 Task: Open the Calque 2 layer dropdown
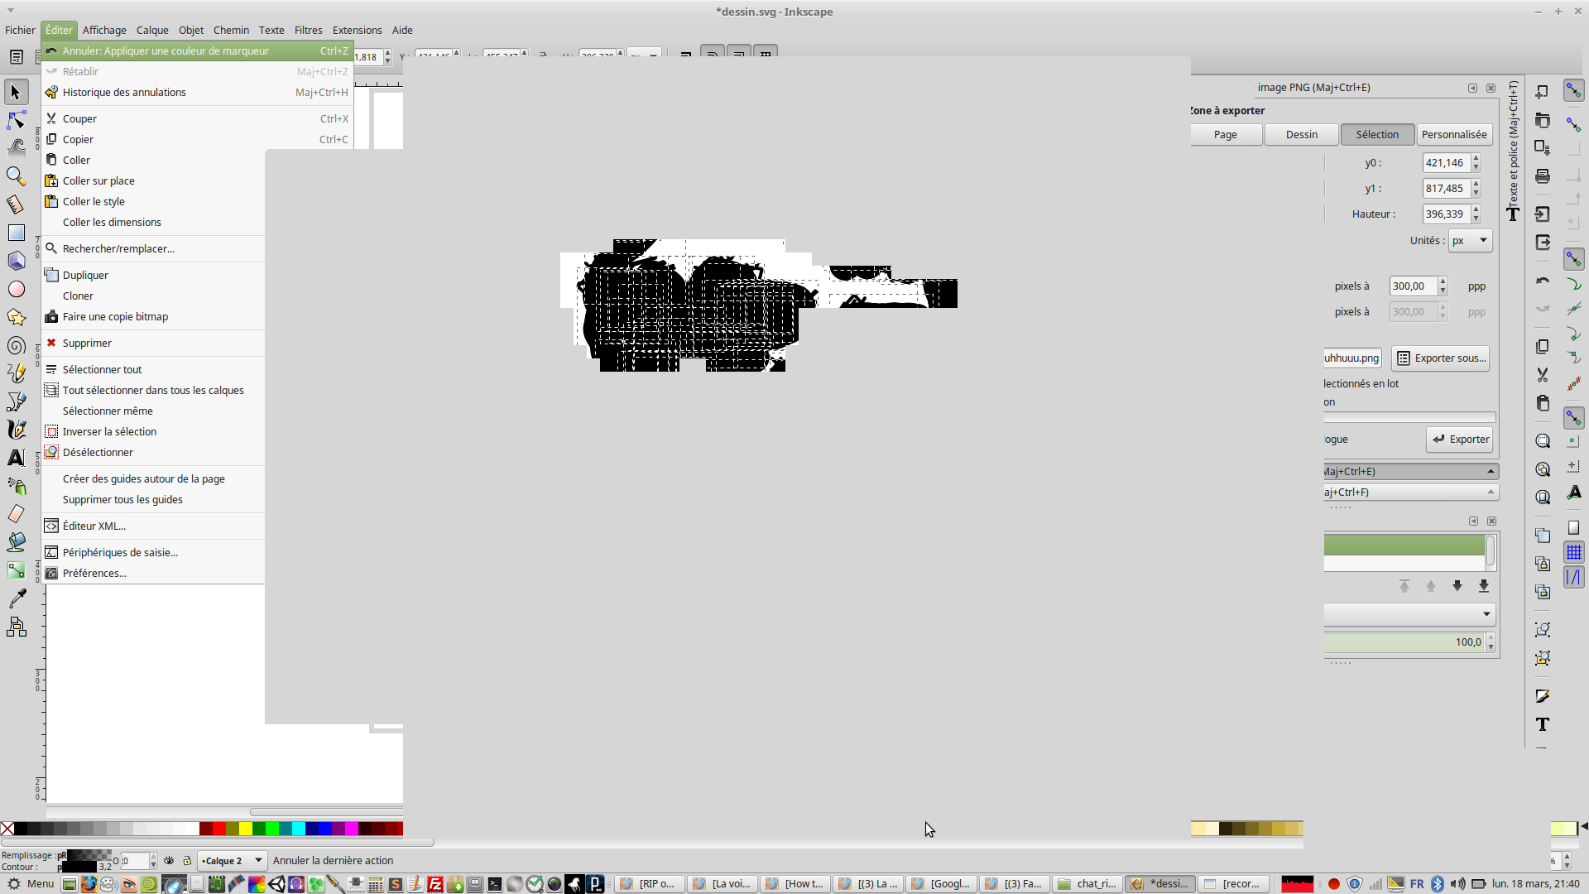[232, 861]
